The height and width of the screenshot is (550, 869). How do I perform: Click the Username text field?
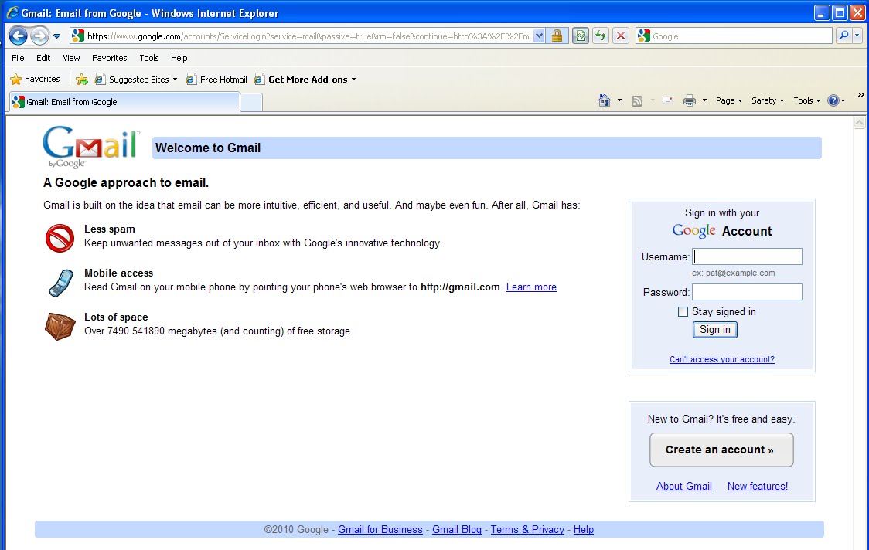point(747,256)
